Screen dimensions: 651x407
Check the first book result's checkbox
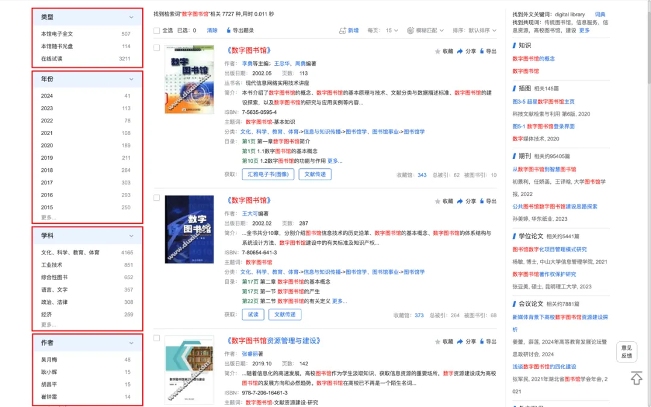(156, 47)
